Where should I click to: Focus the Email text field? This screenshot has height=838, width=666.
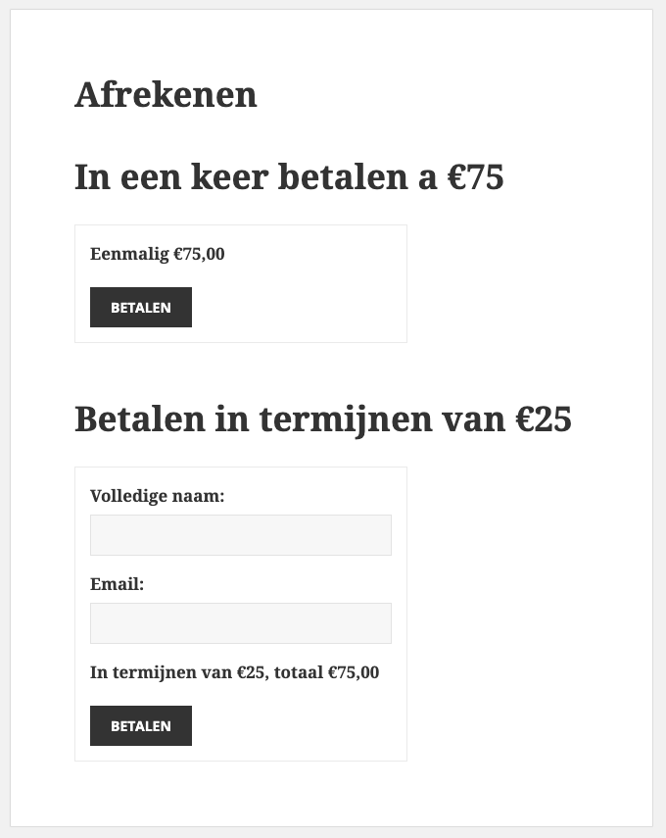(240, 623)
